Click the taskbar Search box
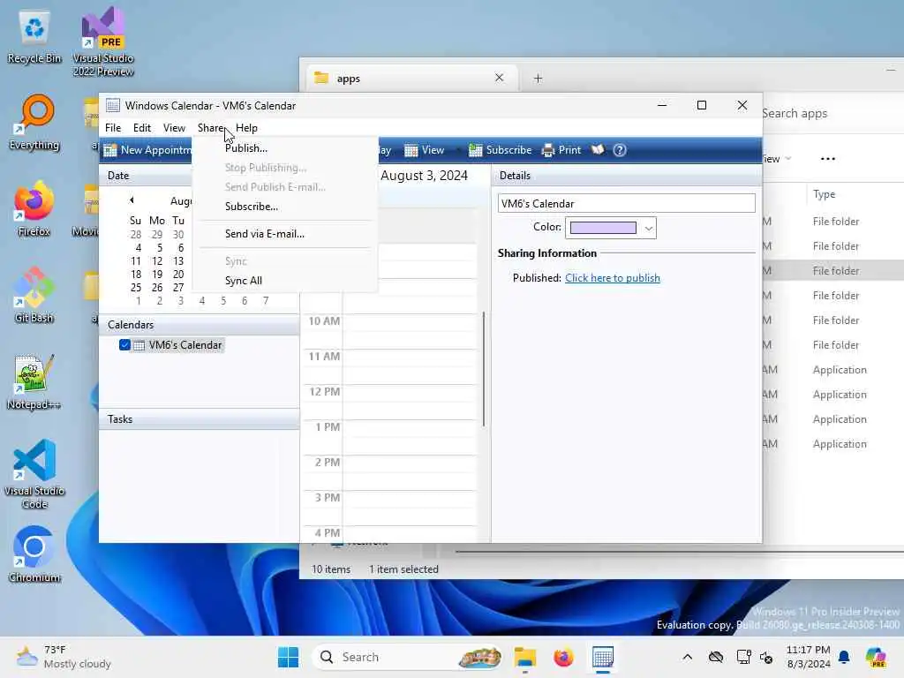The image size is (904, 678). coord(407,657)
